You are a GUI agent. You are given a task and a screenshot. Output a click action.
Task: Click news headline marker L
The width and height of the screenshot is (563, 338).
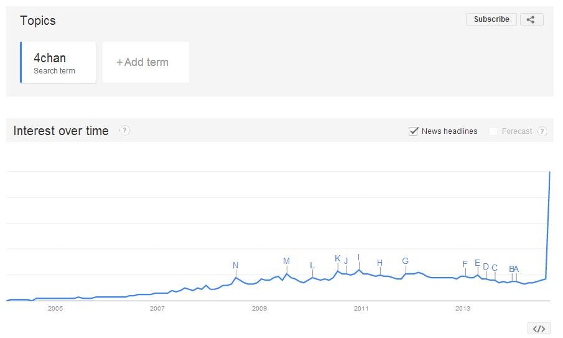point(312,265)
